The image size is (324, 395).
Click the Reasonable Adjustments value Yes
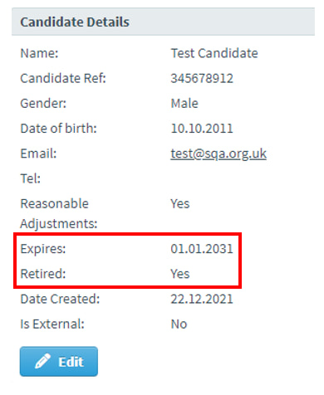pyautogui.click(x=180, y=204)
